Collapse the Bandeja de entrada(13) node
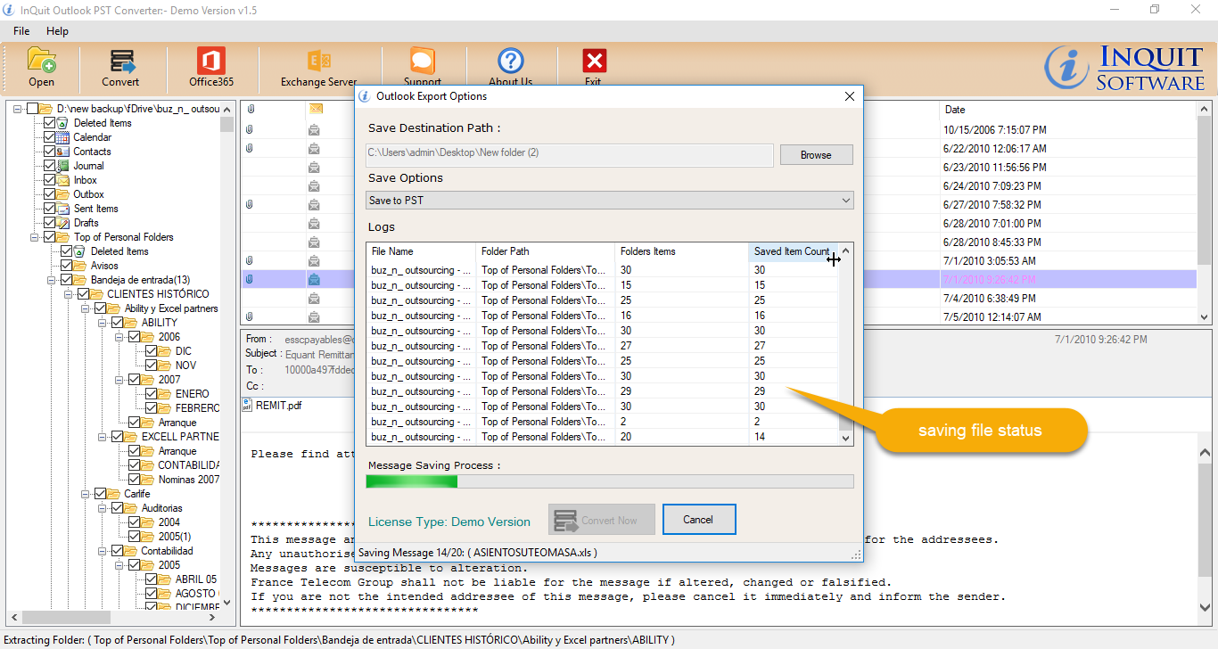This screenshot has height=649, width=1218. (x=52, y=280)
